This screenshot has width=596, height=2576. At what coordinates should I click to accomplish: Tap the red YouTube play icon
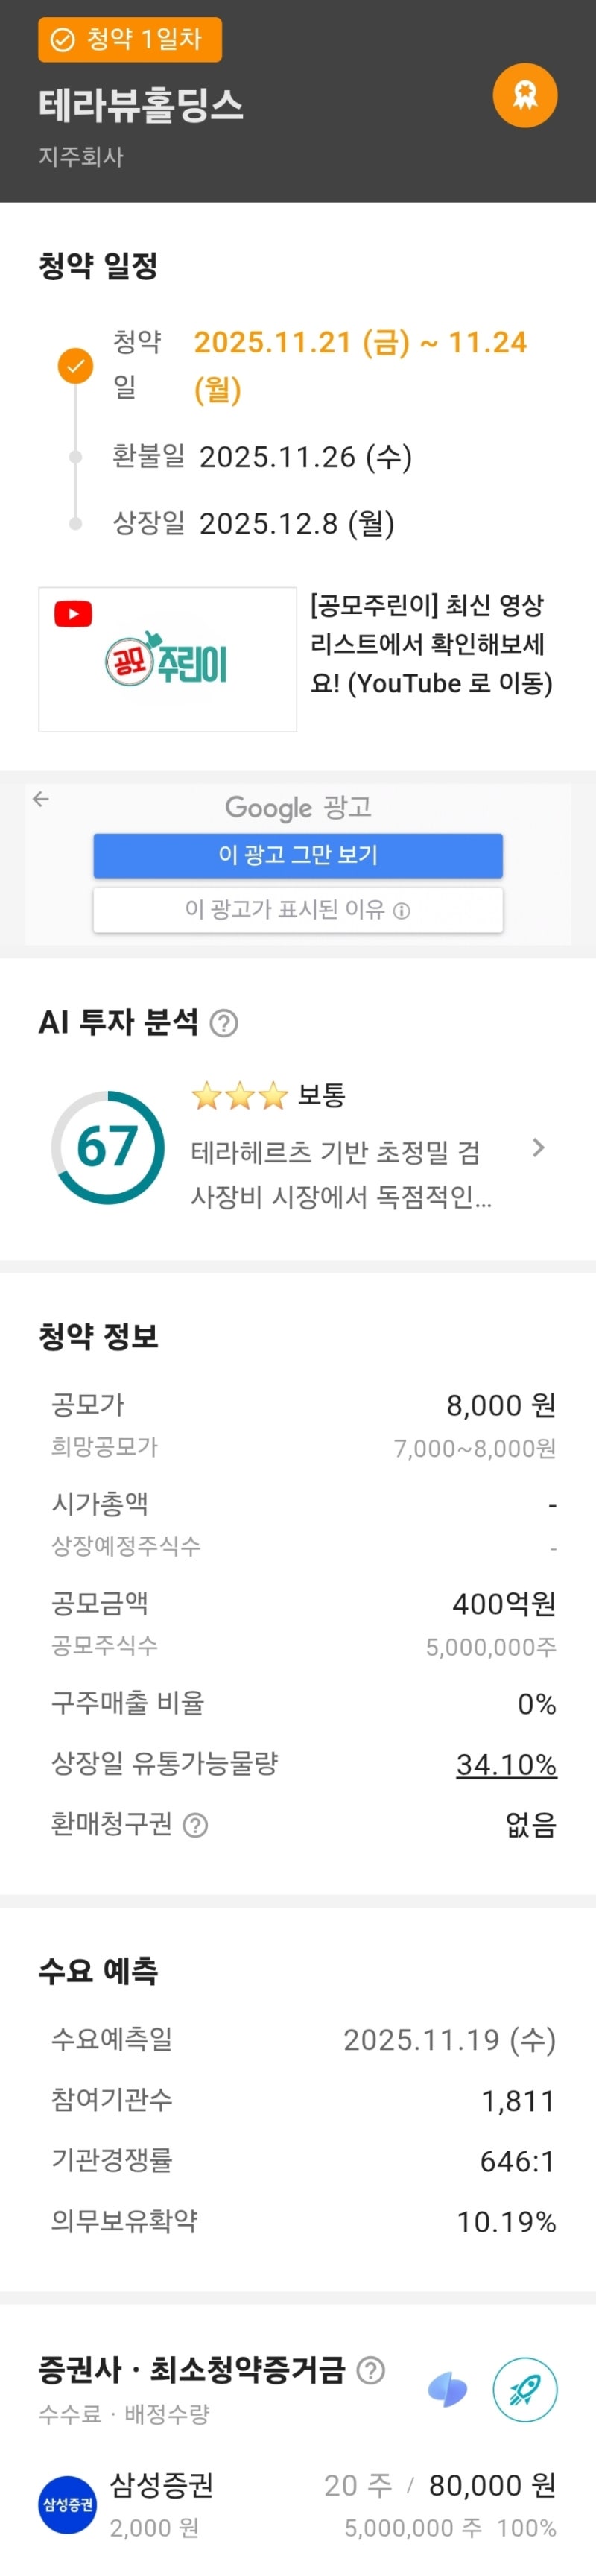(x=73, y=613)
